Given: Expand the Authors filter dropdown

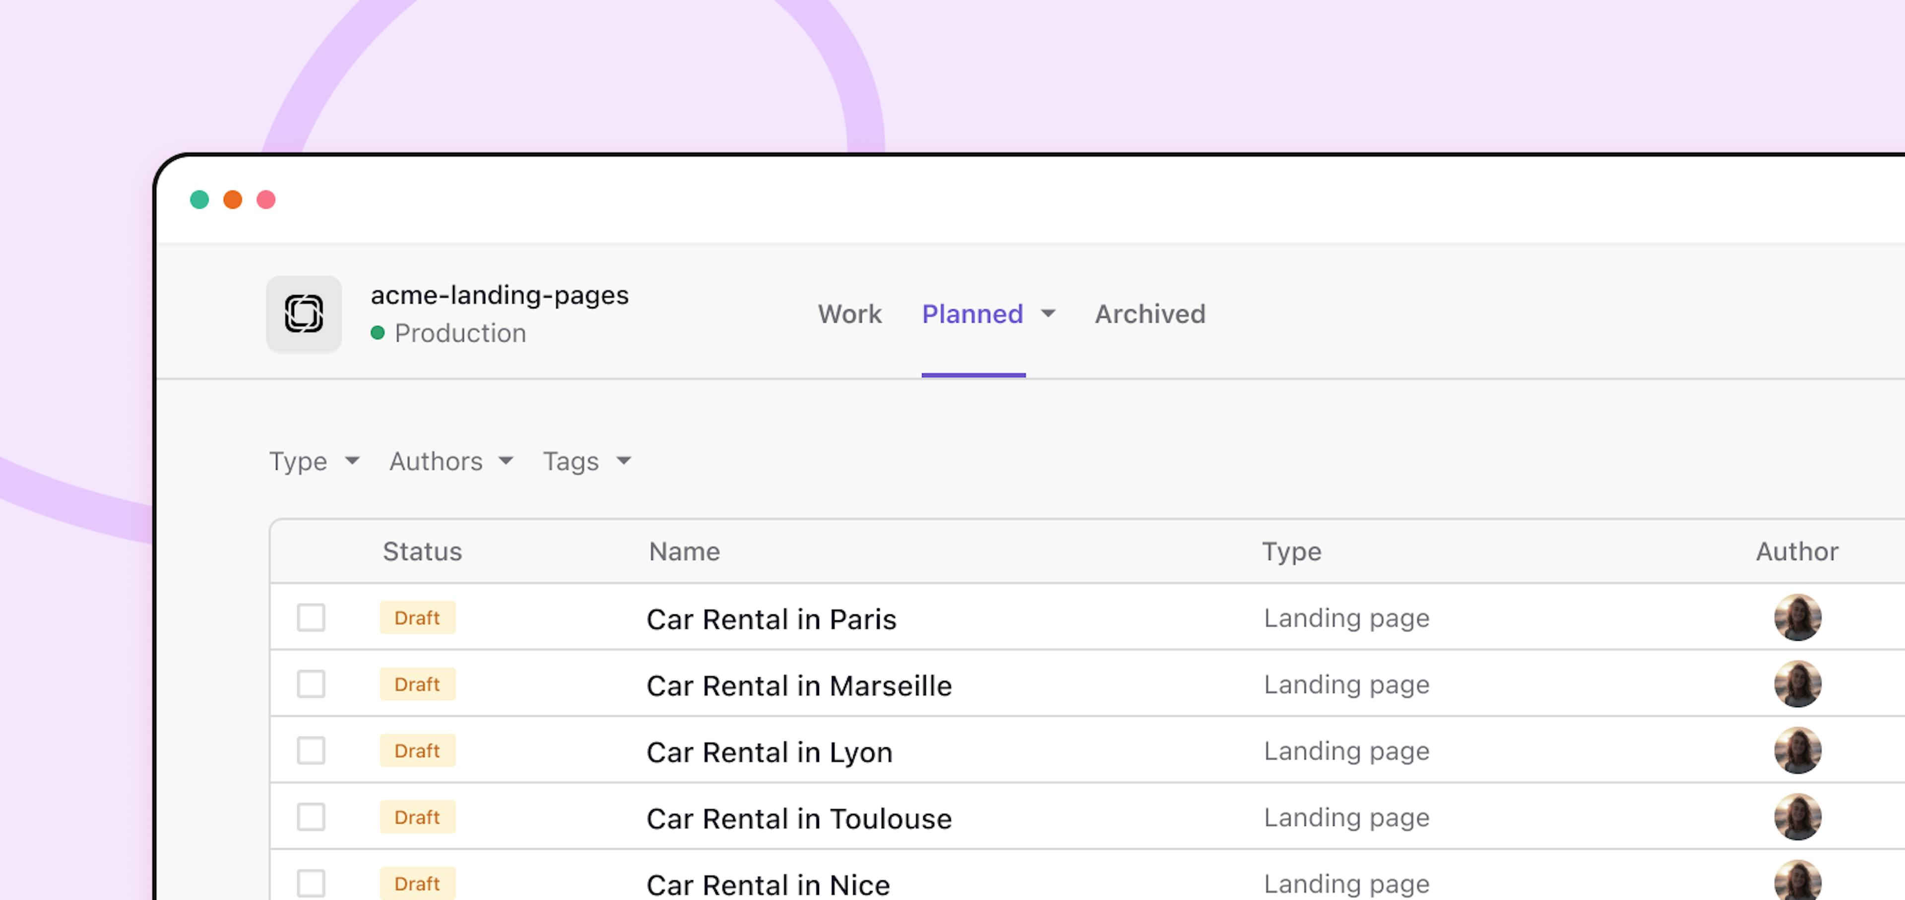Looking at the screenshot, I should (450, 461).
